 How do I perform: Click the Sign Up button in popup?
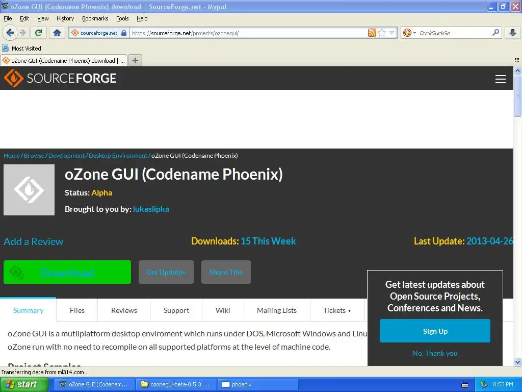coord(435,331)
